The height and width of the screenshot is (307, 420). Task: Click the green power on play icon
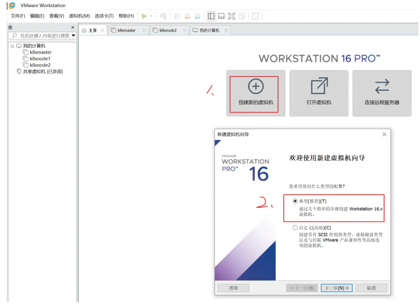pyautogui.click(x=144, y=16)
